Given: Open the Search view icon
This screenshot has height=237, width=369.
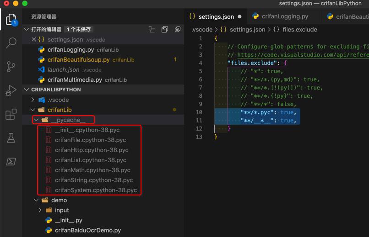Looking at the screenshot, I should click(11, 43).
